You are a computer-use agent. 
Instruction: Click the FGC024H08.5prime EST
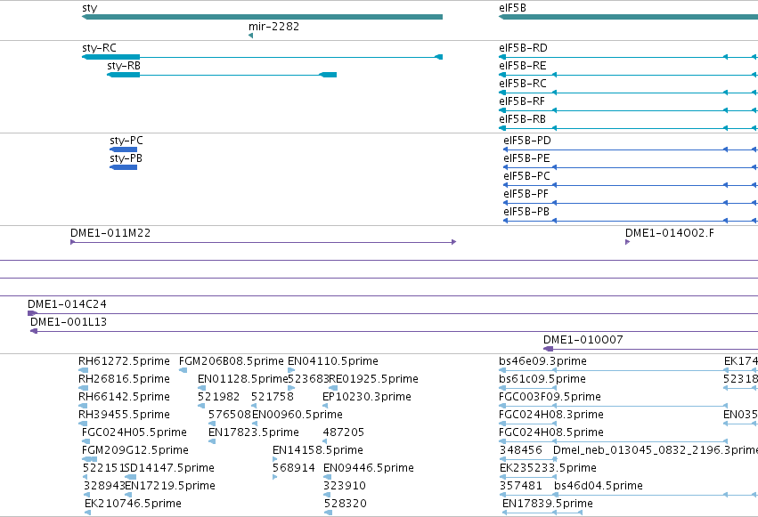tap(613, 441)
